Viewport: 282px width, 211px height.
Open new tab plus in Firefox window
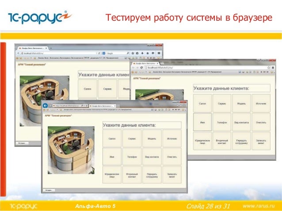[51, 48]
